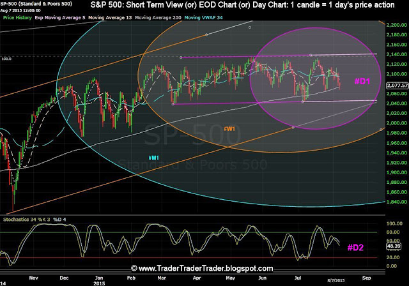The width and height of the screenshot is (409, 286).
Task: Click the stochastics 20.00 axis label
Action: (x=393, y=257)
